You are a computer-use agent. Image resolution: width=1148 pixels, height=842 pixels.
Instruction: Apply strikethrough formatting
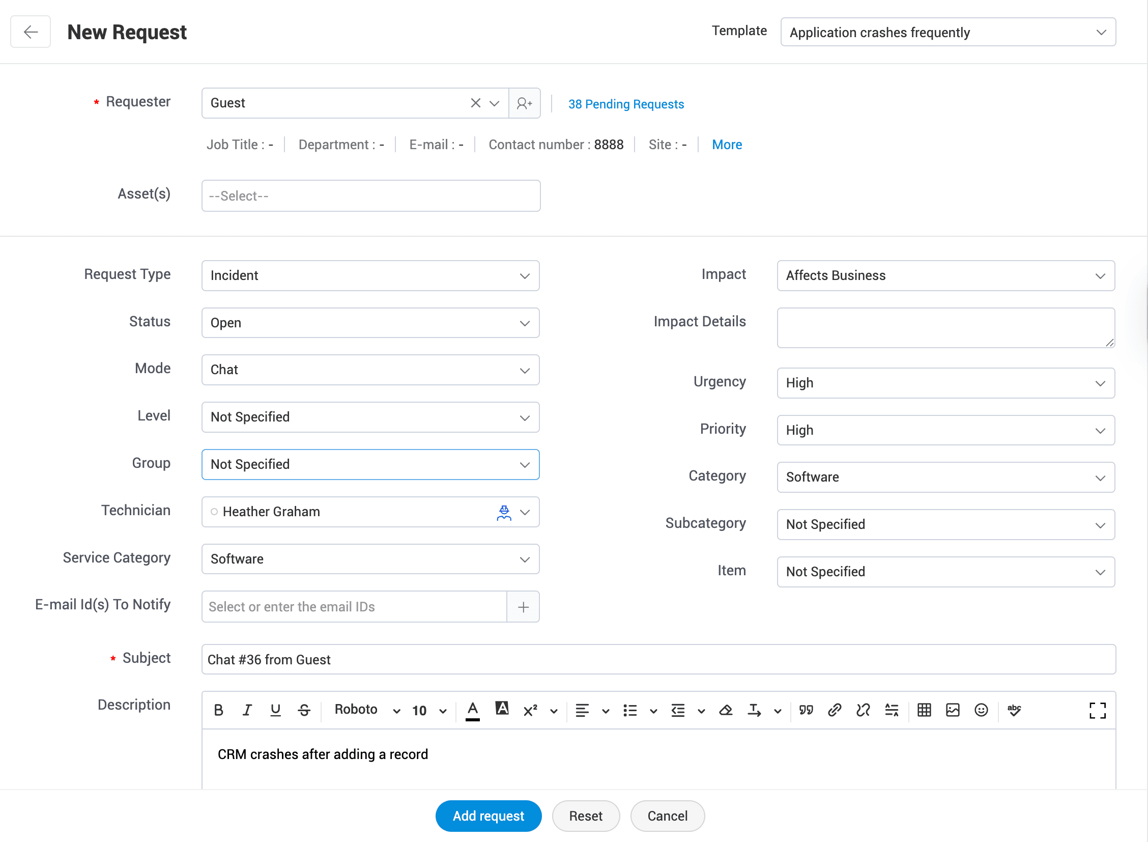pos(304,710)
